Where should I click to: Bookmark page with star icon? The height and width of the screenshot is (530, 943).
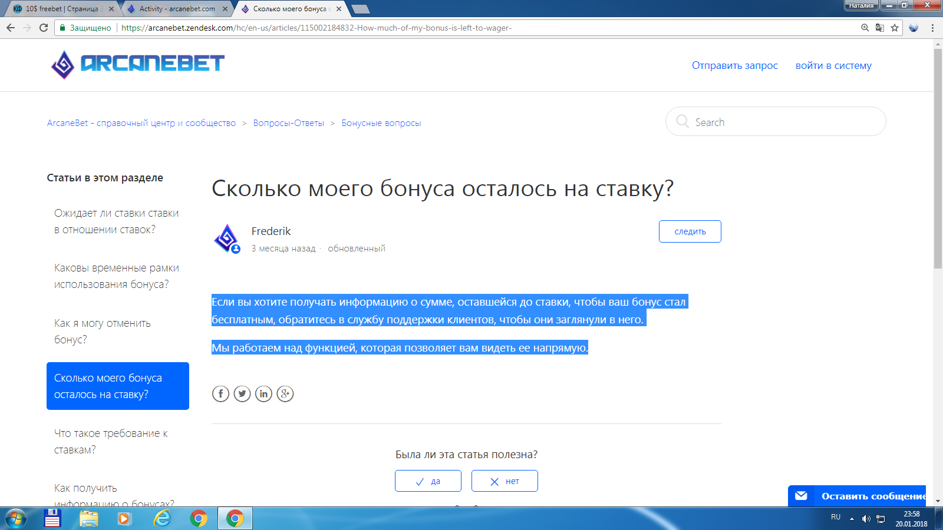[895, 28]
